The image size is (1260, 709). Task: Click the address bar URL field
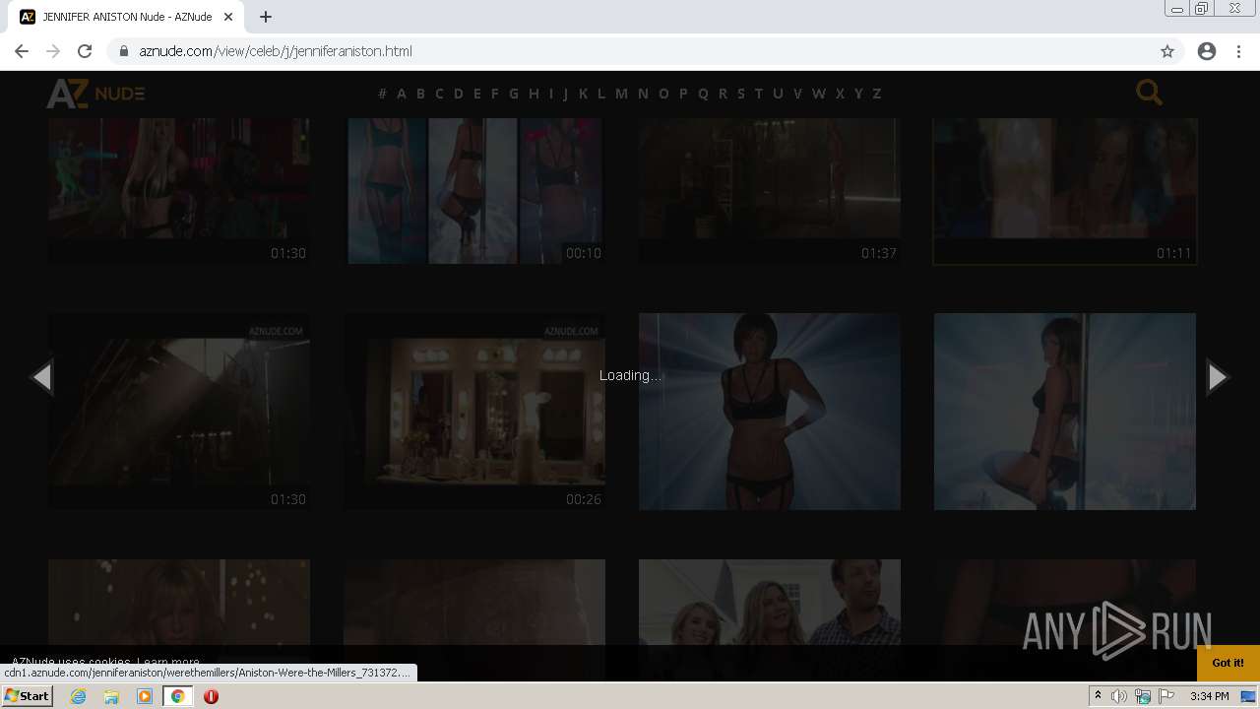click(x=630, y=51)
